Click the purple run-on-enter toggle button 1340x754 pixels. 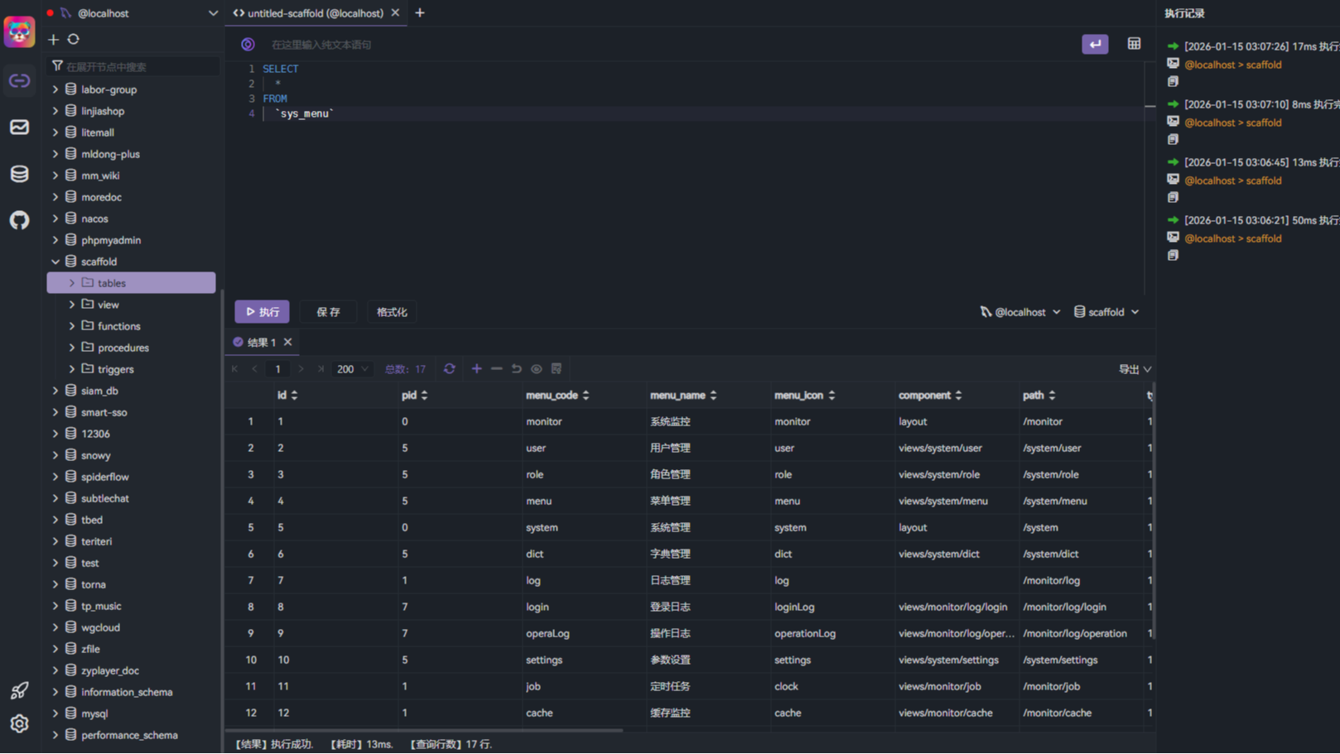pos(1095,43)
